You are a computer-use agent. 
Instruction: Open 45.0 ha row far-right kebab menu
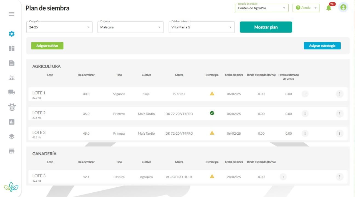[340, 133]
